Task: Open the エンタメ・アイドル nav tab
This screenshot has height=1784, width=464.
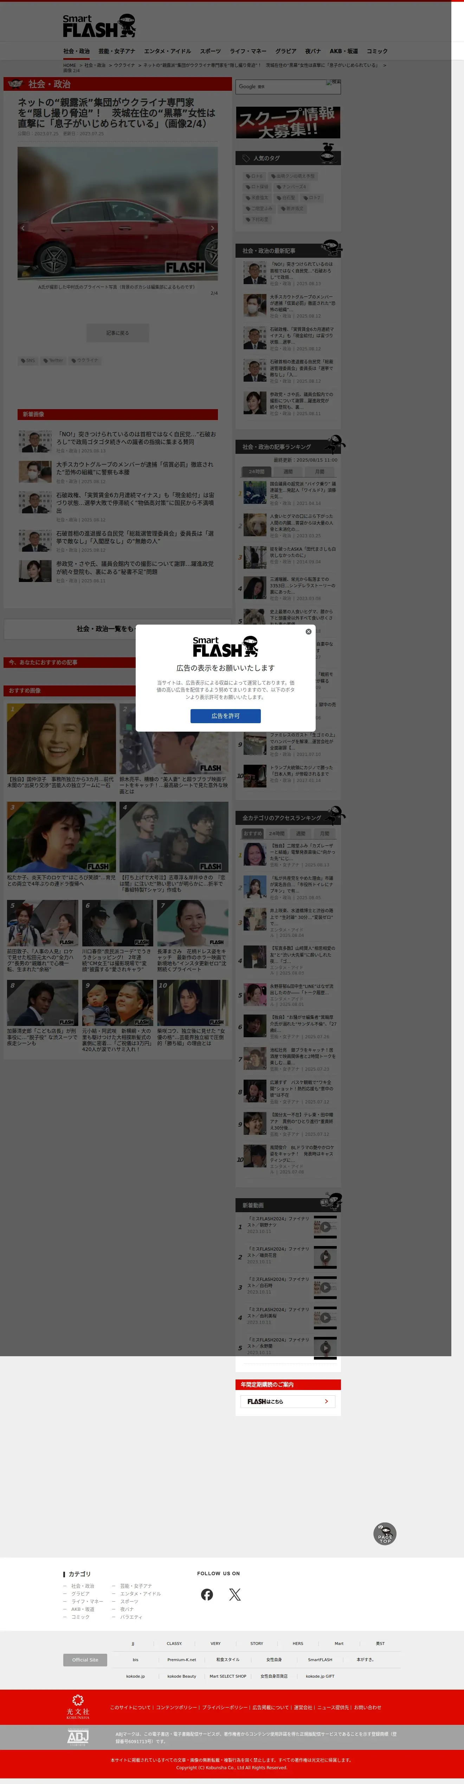Action: pos(167,51)
